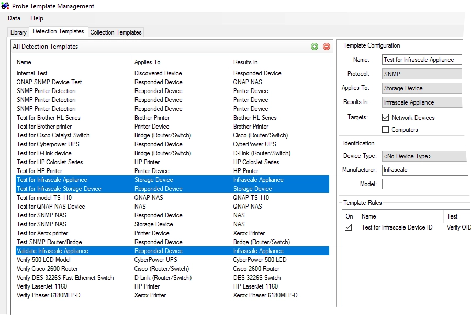Select the Verify LaserJet 1160 template
This screenshot has width=471, height=321.
click(x=172, y=286)
